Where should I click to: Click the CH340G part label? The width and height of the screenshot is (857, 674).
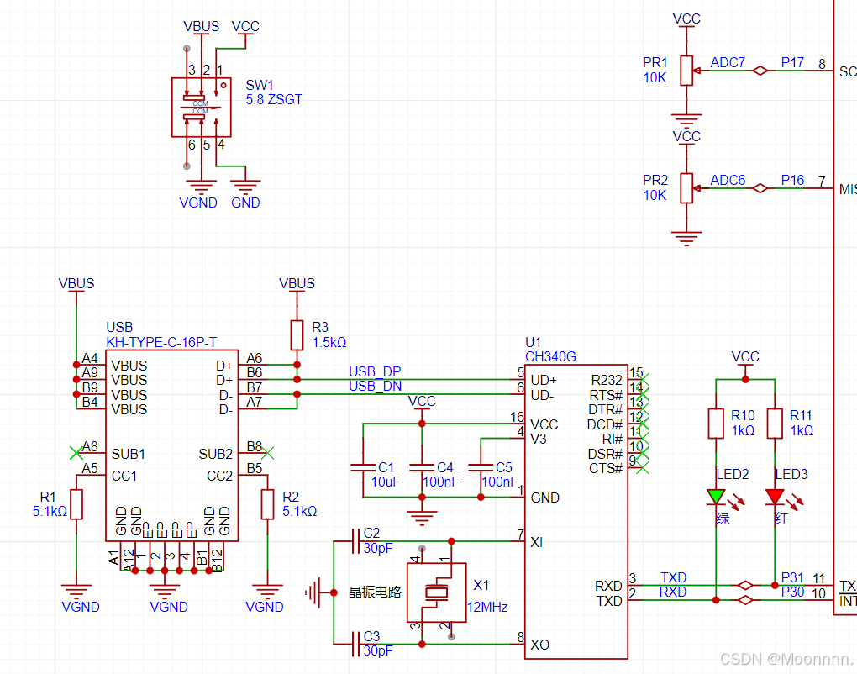pyautogui.click(x=550, y=357)
